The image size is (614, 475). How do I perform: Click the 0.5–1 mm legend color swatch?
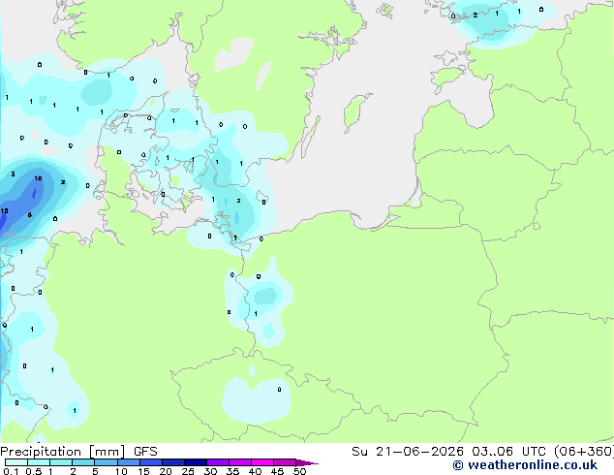(39, 462)
